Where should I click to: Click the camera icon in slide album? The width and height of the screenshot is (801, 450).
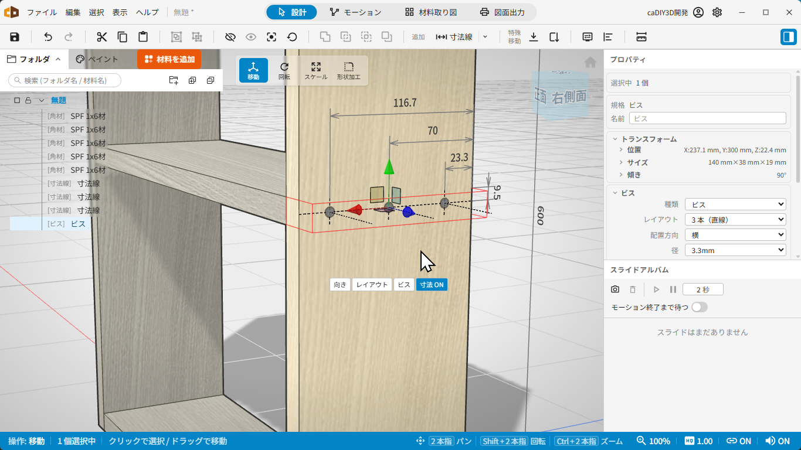[x=615, y=289]
